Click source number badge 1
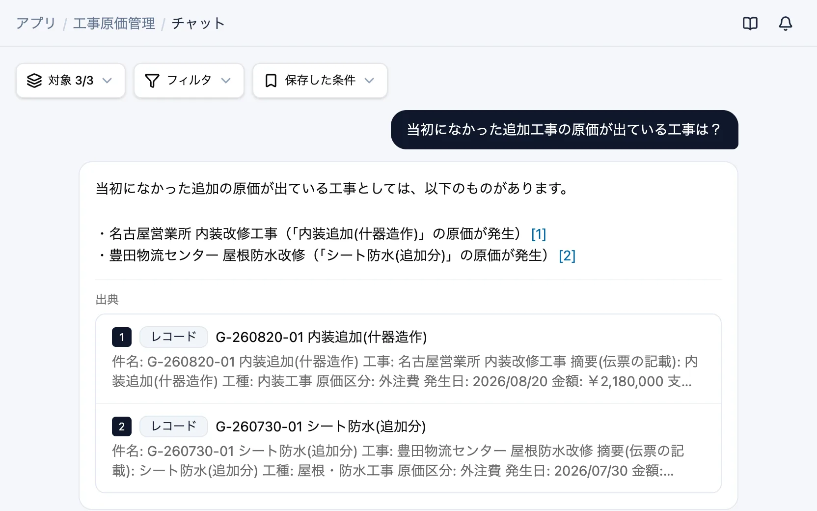 click(x=122, y=337)
